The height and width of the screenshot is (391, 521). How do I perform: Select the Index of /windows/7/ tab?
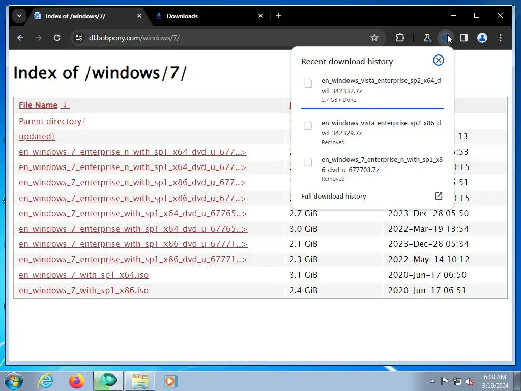click(x=88, y=16)
